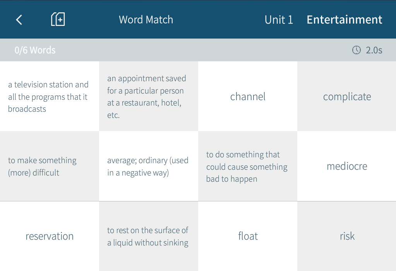Pick the 'mediocre' word tile
396x271 pixels.
[347, 166]
